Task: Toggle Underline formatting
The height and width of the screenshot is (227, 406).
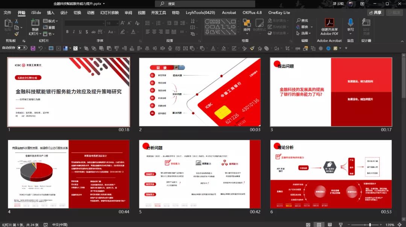Action: [x=80, y=32]
